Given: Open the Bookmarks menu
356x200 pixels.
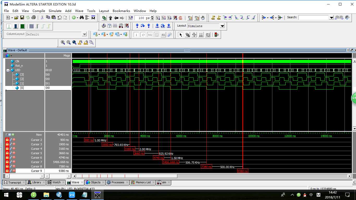Looking at the screenshot, I should tap(121, 11).
